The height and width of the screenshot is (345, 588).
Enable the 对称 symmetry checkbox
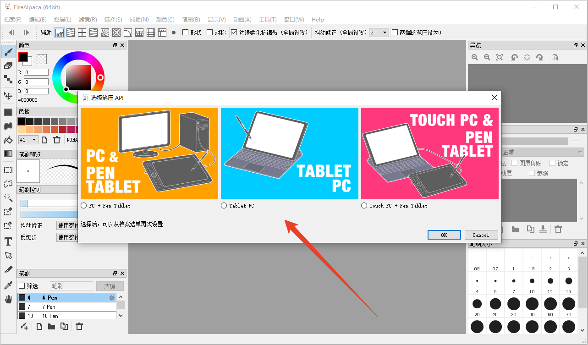point(209,33)
